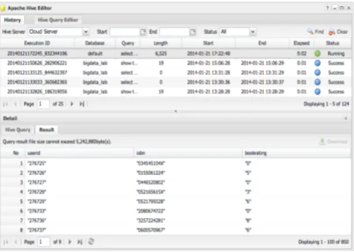Select execution 20140121132826_186319056 row

[176, 92]
